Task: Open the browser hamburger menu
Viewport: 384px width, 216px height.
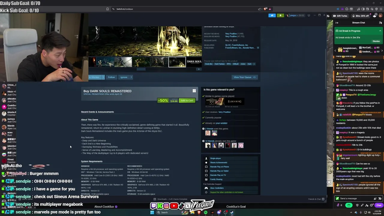Action: [x=380, y=9]
